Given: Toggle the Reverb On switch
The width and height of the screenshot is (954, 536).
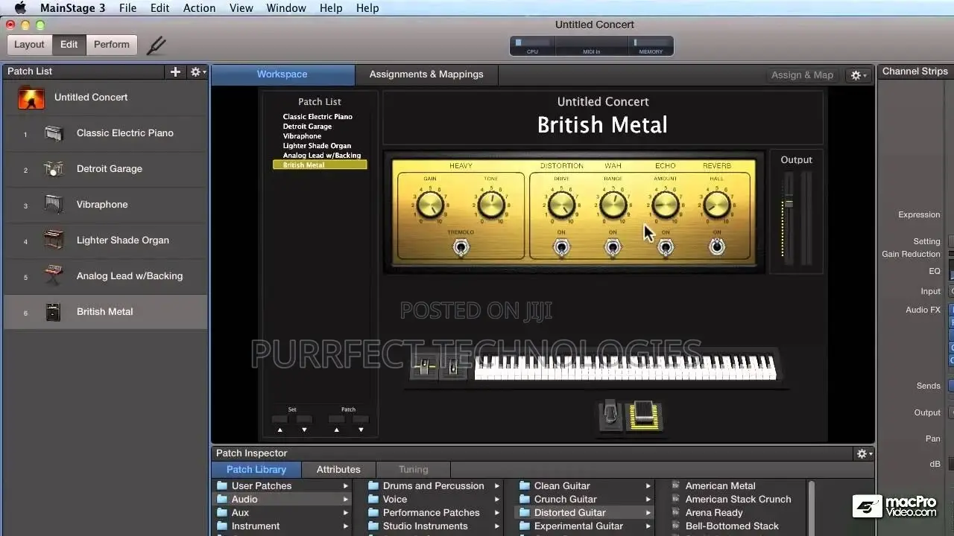Looking at the screenshot, I should (x=717, y=246).
